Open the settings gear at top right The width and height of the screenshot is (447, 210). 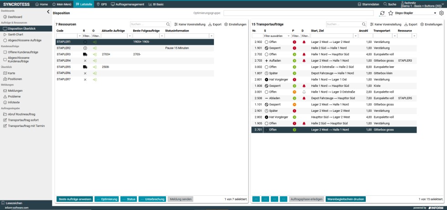pos(441,13)
